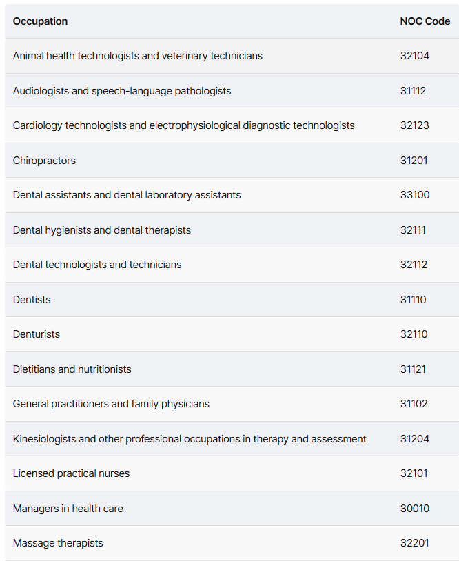Select Dental hygienists and dental therapists
Image resolution: width=459 pixels, height=561 pixels.
pos(102,230)
